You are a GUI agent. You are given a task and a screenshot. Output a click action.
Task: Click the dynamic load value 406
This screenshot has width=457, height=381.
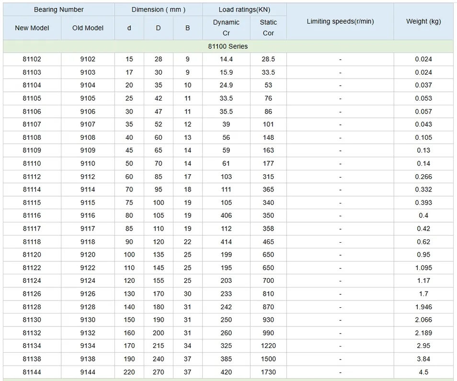click(x=226, y=215)
